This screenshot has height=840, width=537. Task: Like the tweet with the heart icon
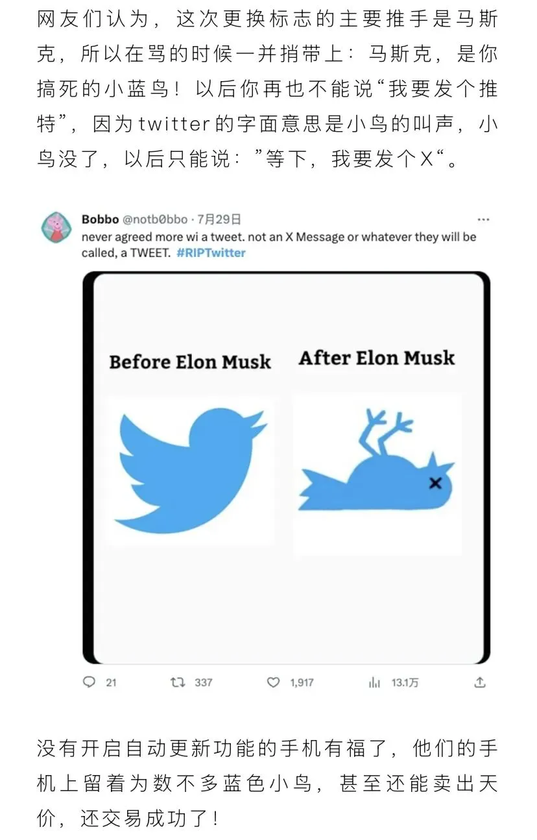pos(274,682)
